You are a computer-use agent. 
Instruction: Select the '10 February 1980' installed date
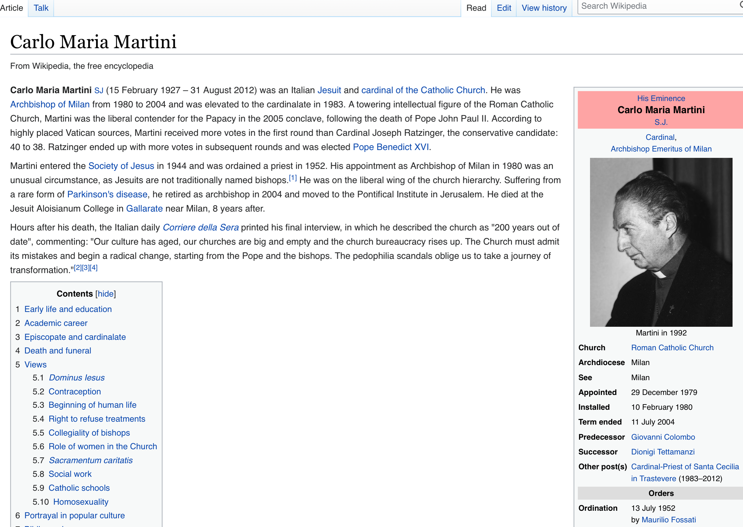[661, 407]
